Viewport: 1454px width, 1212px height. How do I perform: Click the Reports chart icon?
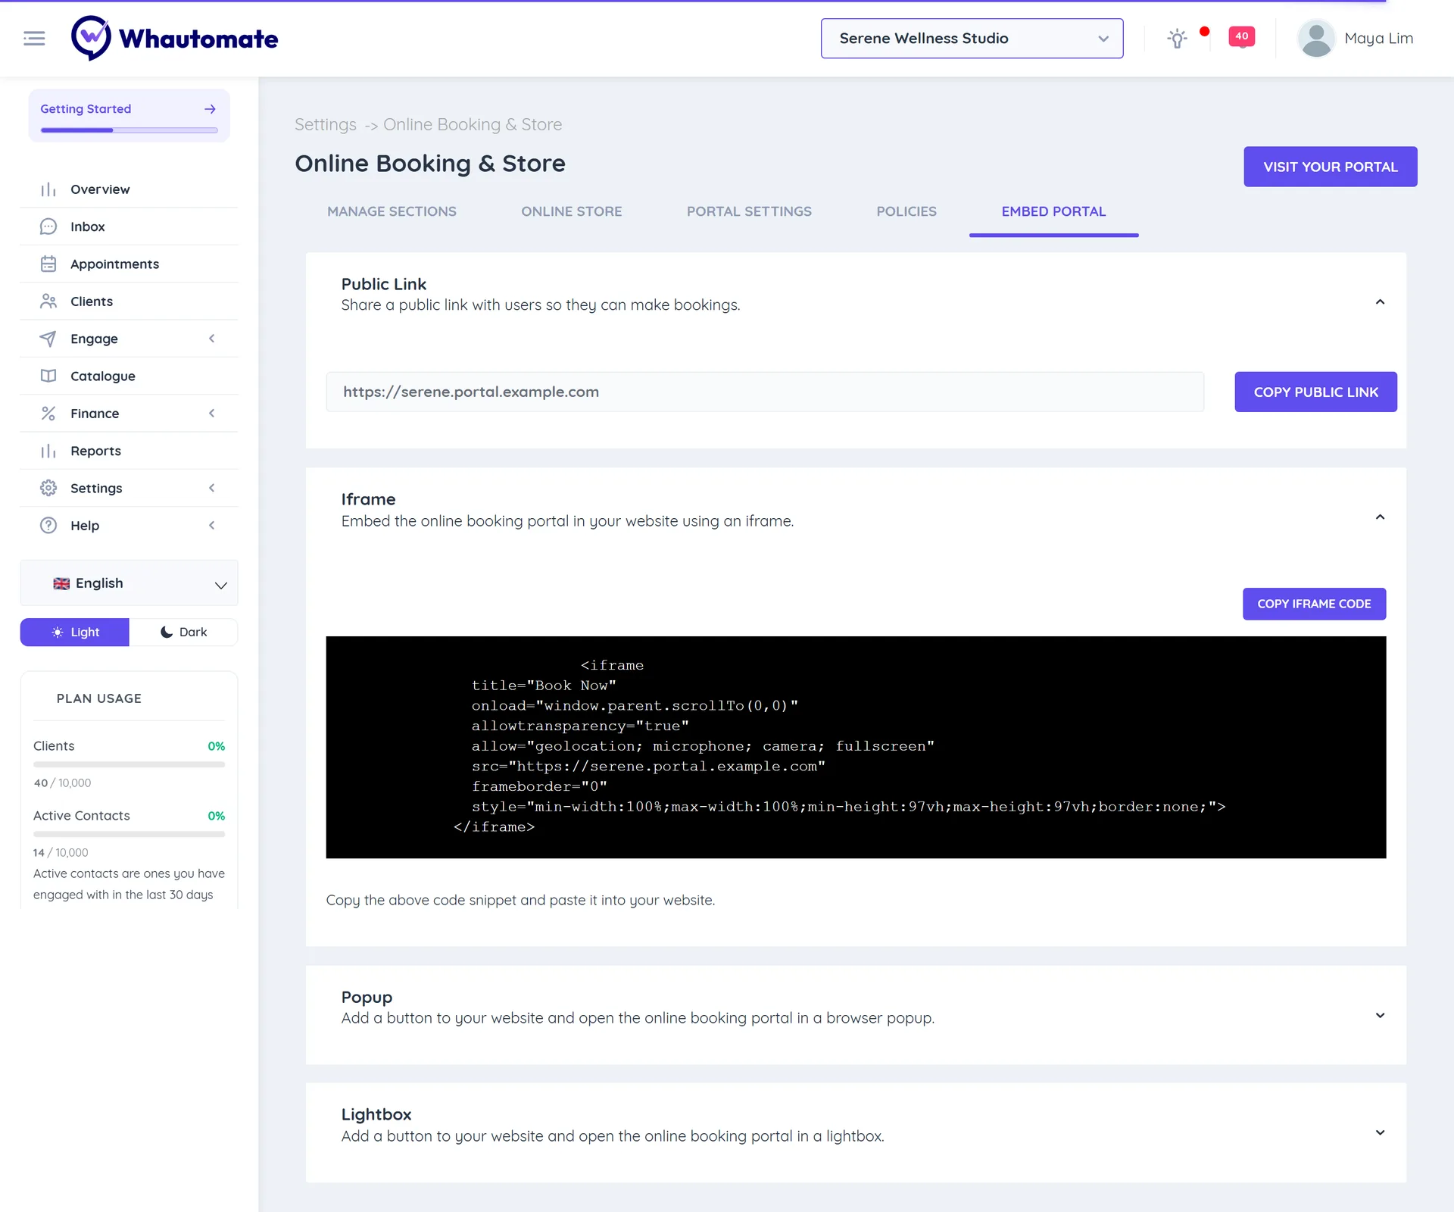point(48,451)
